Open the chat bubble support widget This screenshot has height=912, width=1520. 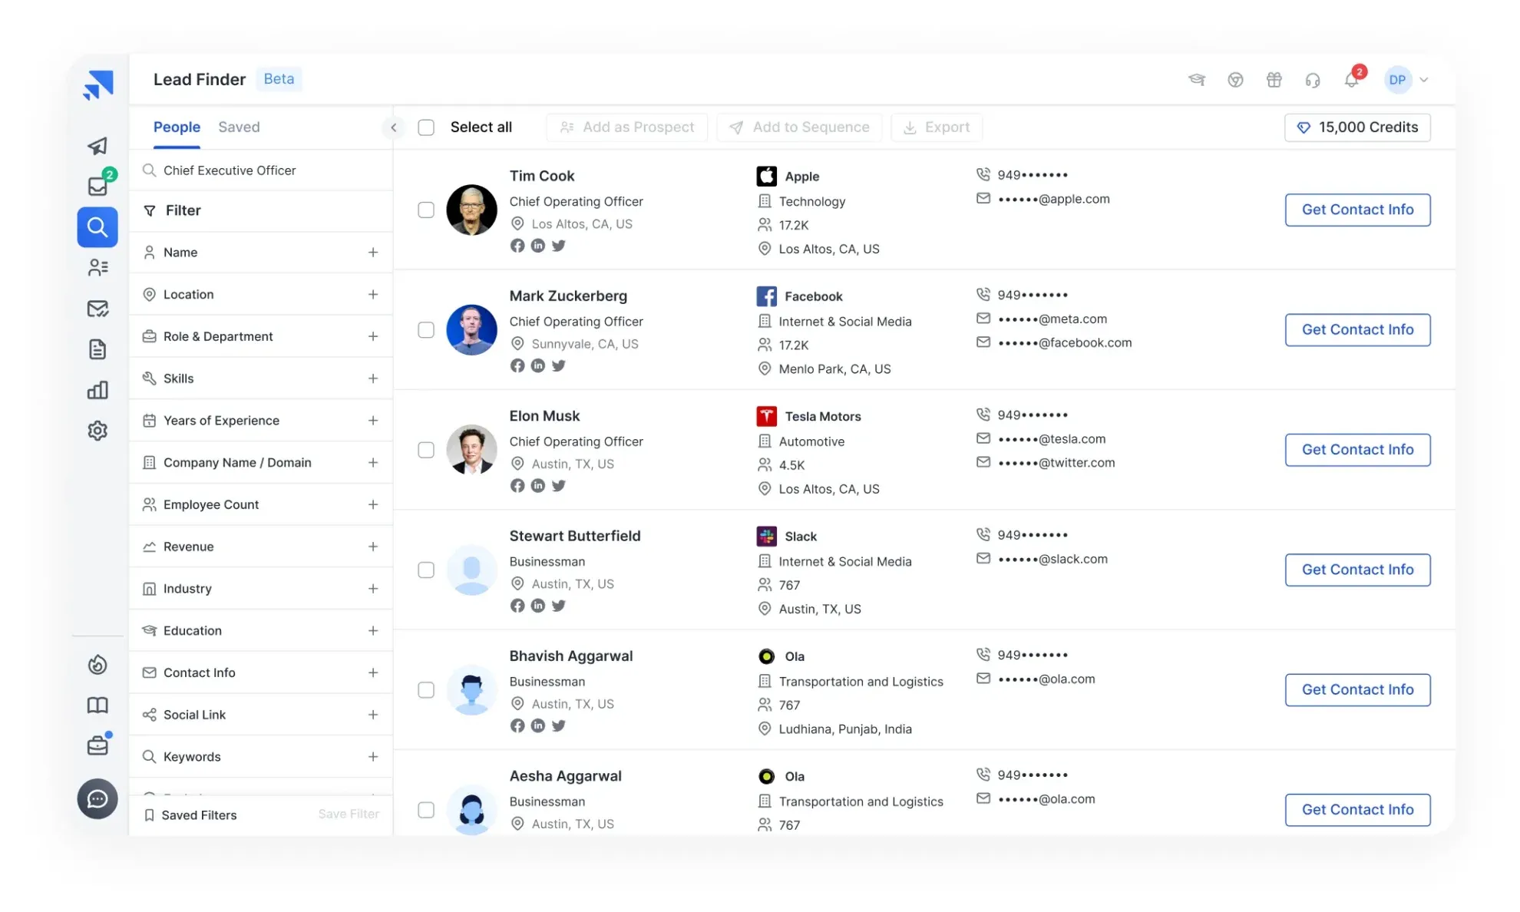tap(97, 799)
